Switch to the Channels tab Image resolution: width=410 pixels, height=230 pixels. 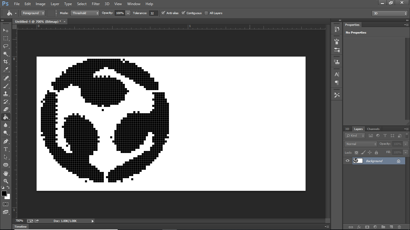pyautogui.click(x=373, y=129)
